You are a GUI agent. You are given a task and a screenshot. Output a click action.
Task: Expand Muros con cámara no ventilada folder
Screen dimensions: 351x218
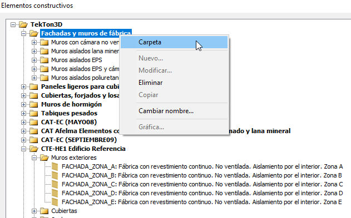pyautogui.click(x=34, y=42)
